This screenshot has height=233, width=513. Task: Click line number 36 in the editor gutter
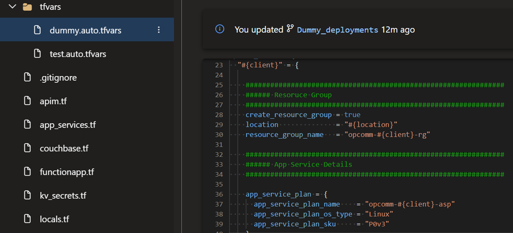pos(219,195)
